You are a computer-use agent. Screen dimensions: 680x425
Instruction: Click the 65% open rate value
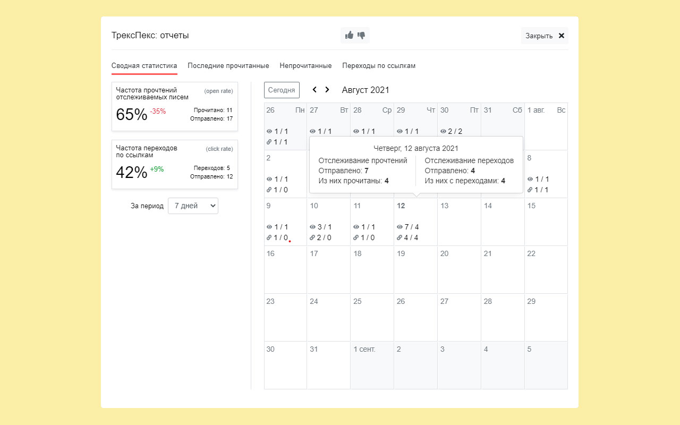click(x=131, y=114)
